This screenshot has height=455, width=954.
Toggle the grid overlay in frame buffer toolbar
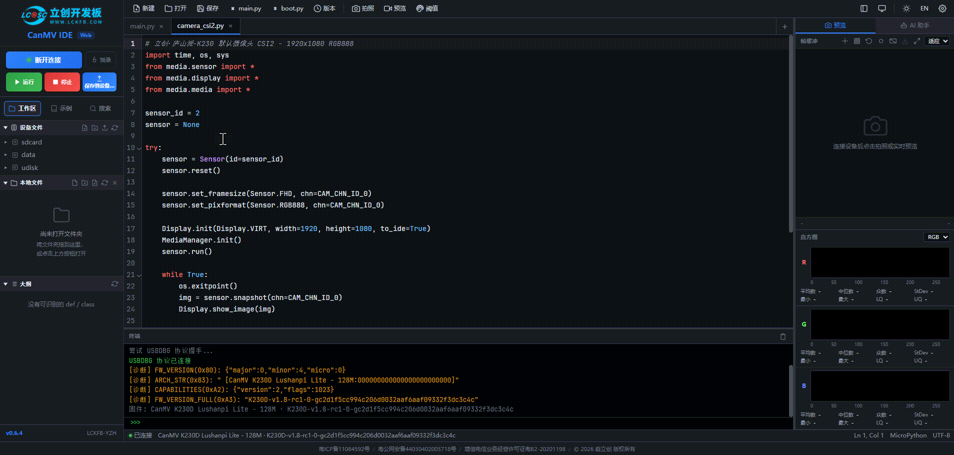856,41
